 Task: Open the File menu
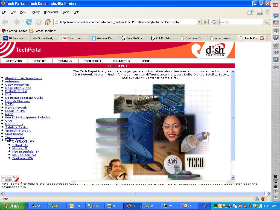click(4, 12)
